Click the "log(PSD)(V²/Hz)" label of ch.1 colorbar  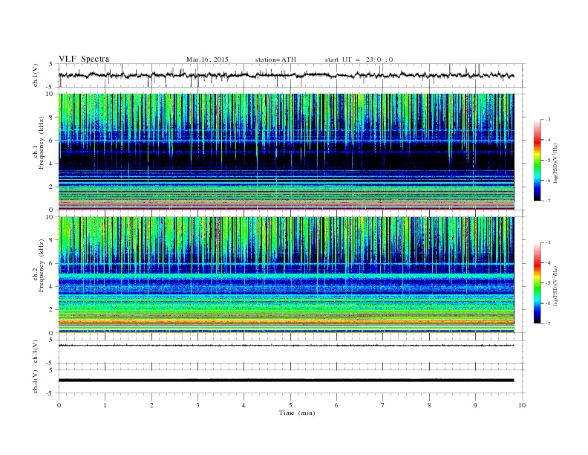click(555, 163)
